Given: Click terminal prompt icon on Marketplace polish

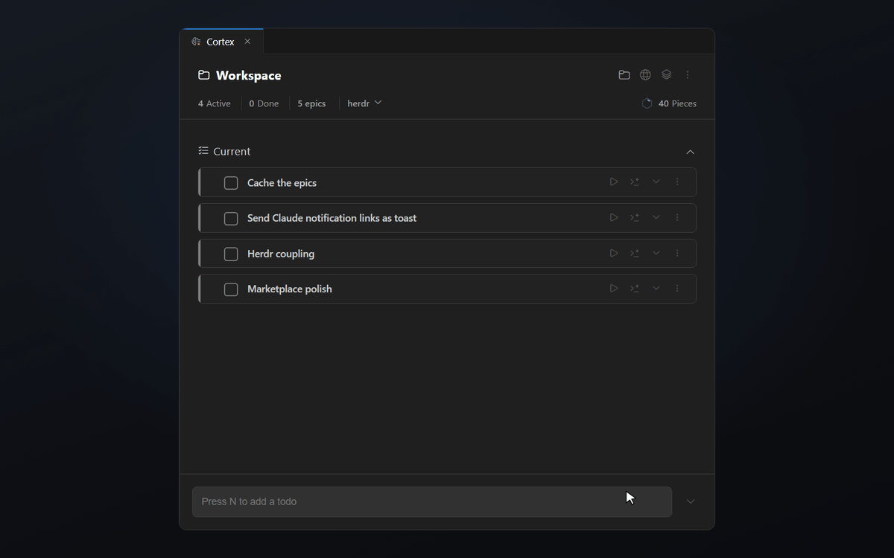Looking at the screenshot, I should (635, 289).
